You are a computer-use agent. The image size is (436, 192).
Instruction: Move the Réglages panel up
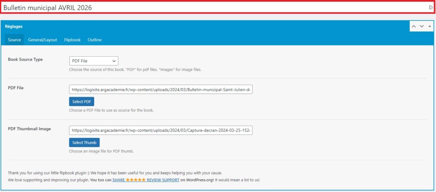click(414, 26)
